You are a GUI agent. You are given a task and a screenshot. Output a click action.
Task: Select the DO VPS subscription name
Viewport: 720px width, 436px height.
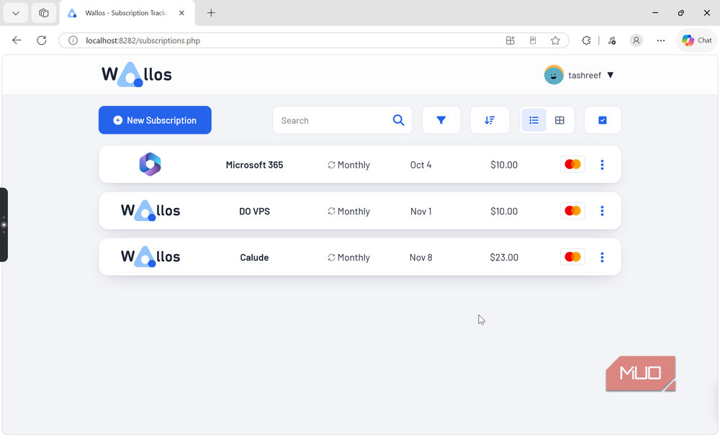(x=254, y=212)
